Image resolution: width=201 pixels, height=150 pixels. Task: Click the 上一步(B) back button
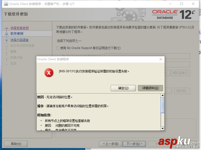111,144
